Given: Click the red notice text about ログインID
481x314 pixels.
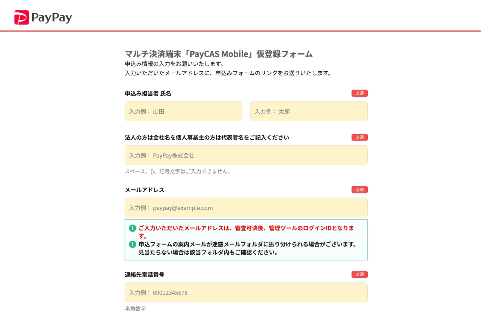Looking at the screenshot, I should (x=246, y=232).
